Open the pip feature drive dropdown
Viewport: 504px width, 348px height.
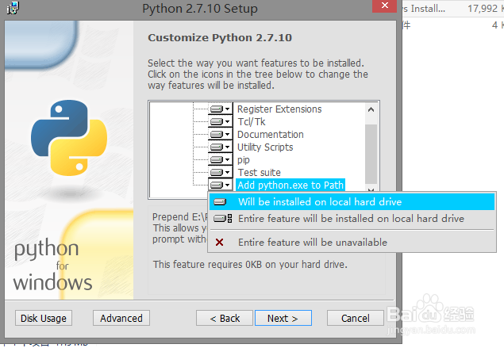(x=220, y=160)
